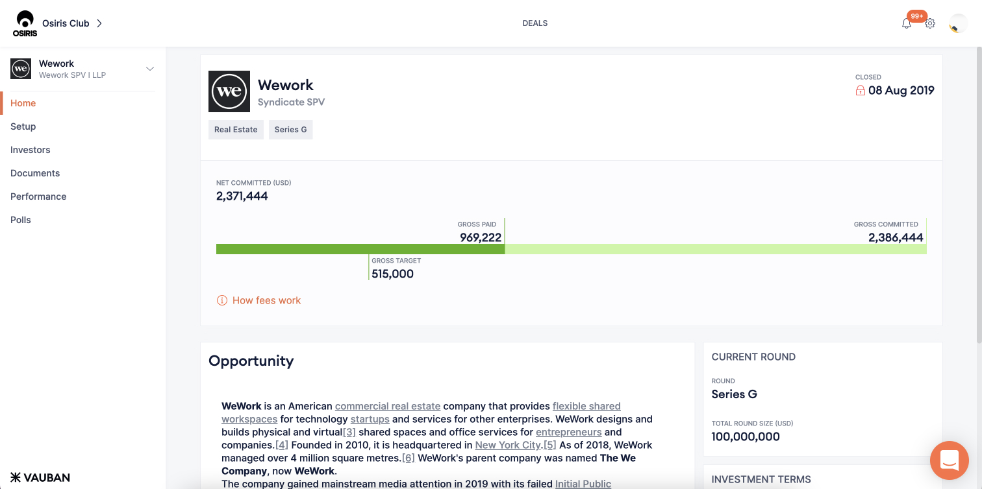The image size is (982, 489).
Task: Open the settings gear icon
Action: [930, 24]
